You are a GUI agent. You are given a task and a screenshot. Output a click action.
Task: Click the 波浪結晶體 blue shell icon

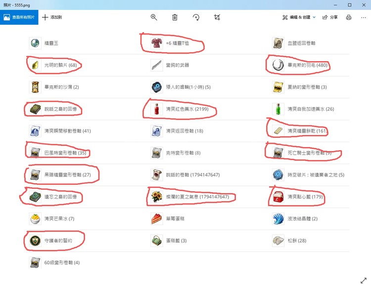[278, 219]
